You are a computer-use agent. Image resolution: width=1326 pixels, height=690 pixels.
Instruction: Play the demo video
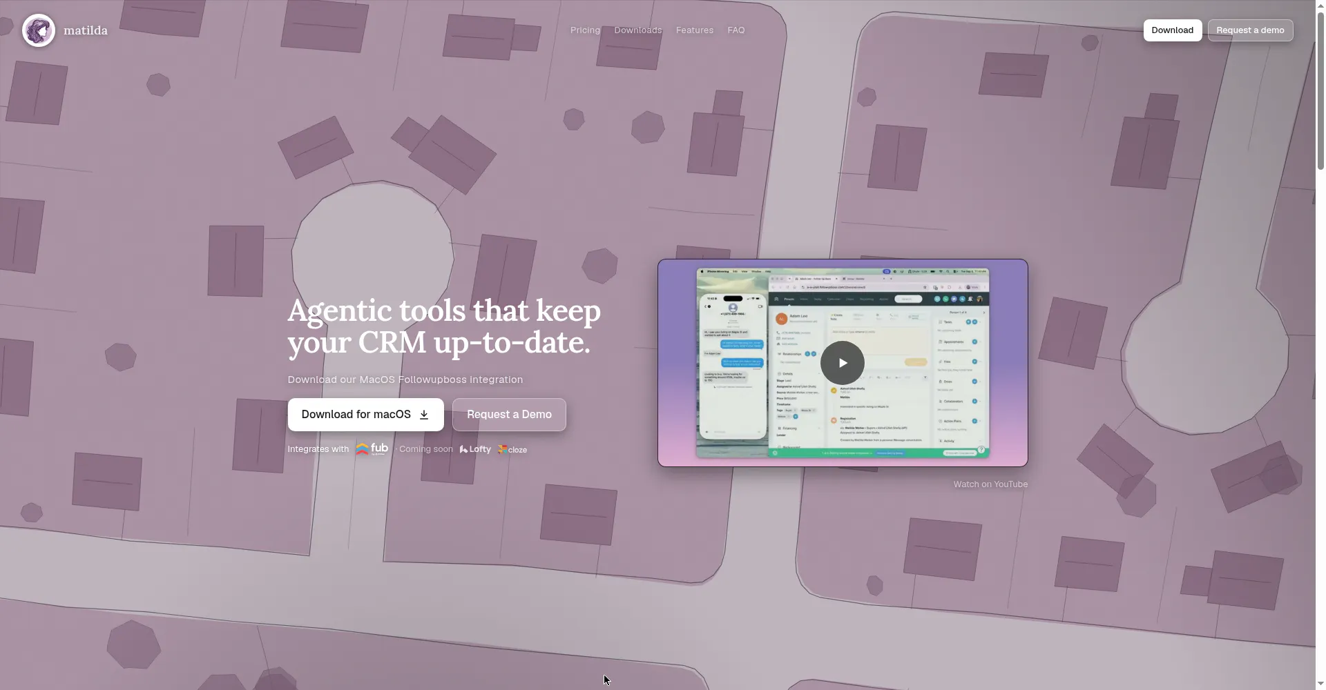pos(843,363)
